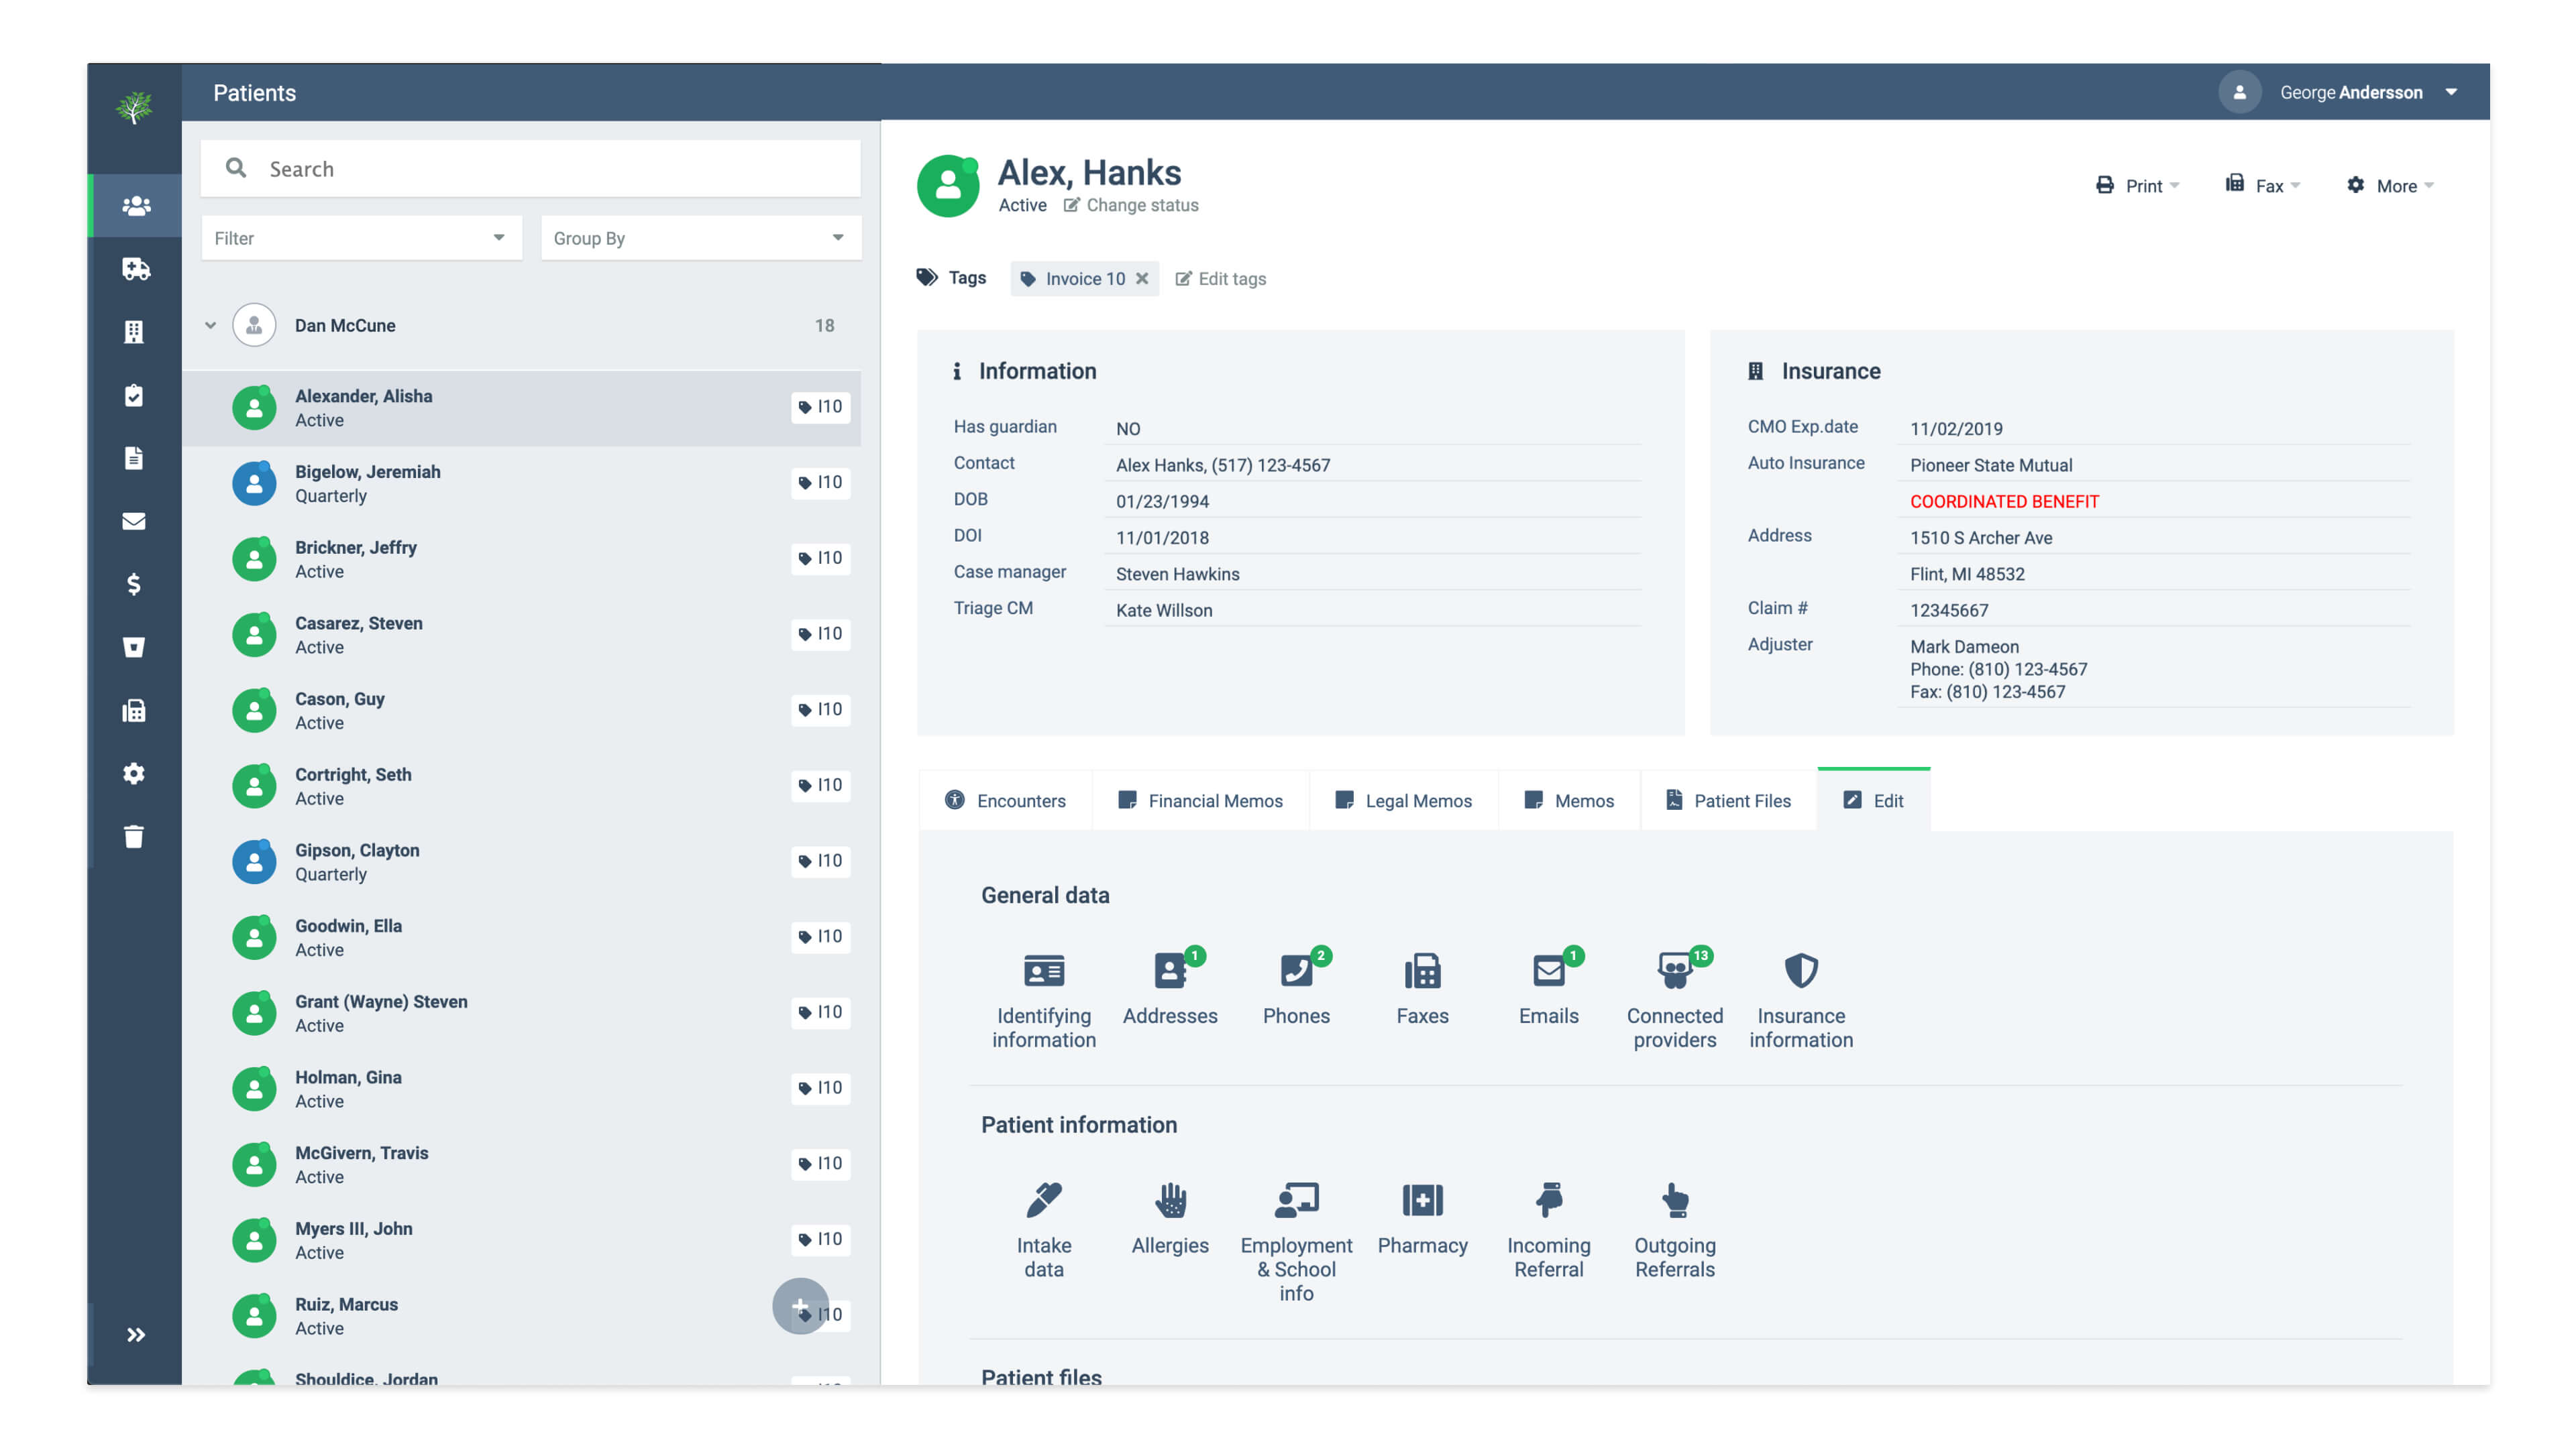This screenshot has height=1448, width=2576.
Task: Open Allergies hand icon
Action: point(1170,1218)
